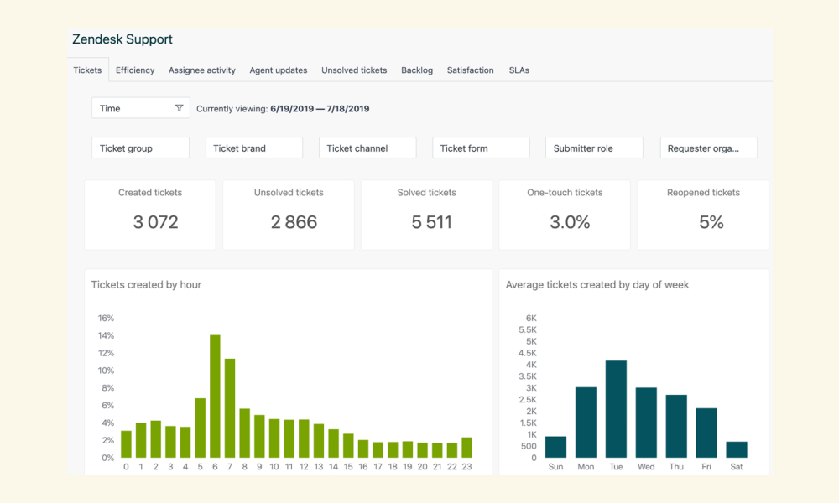Select the Mon bar in weekday chart
The height and width of the screenshot is (503, 839).
pos(586,423)
